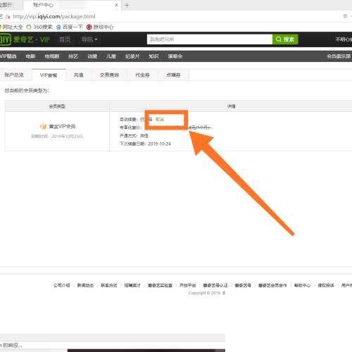The image size is (352, 352).
Task: Click the 网址大全 bookmark
Action: click(x=11, y=27)
